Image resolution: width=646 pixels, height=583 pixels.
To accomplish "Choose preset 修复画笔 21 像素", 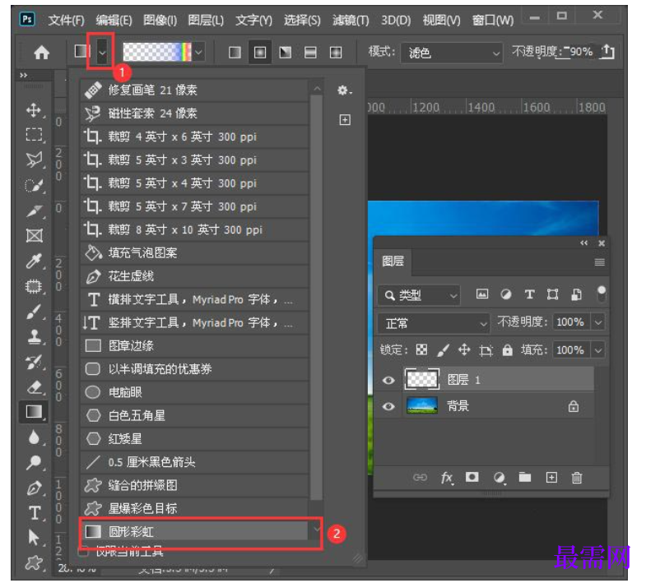I will [194, 90].
